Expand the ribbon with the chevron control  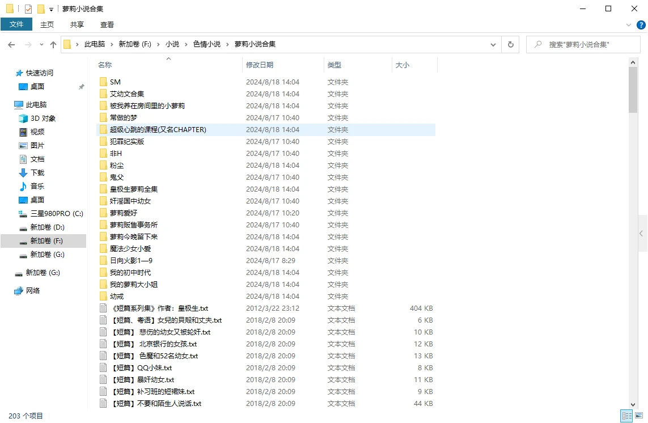[629, 24]
